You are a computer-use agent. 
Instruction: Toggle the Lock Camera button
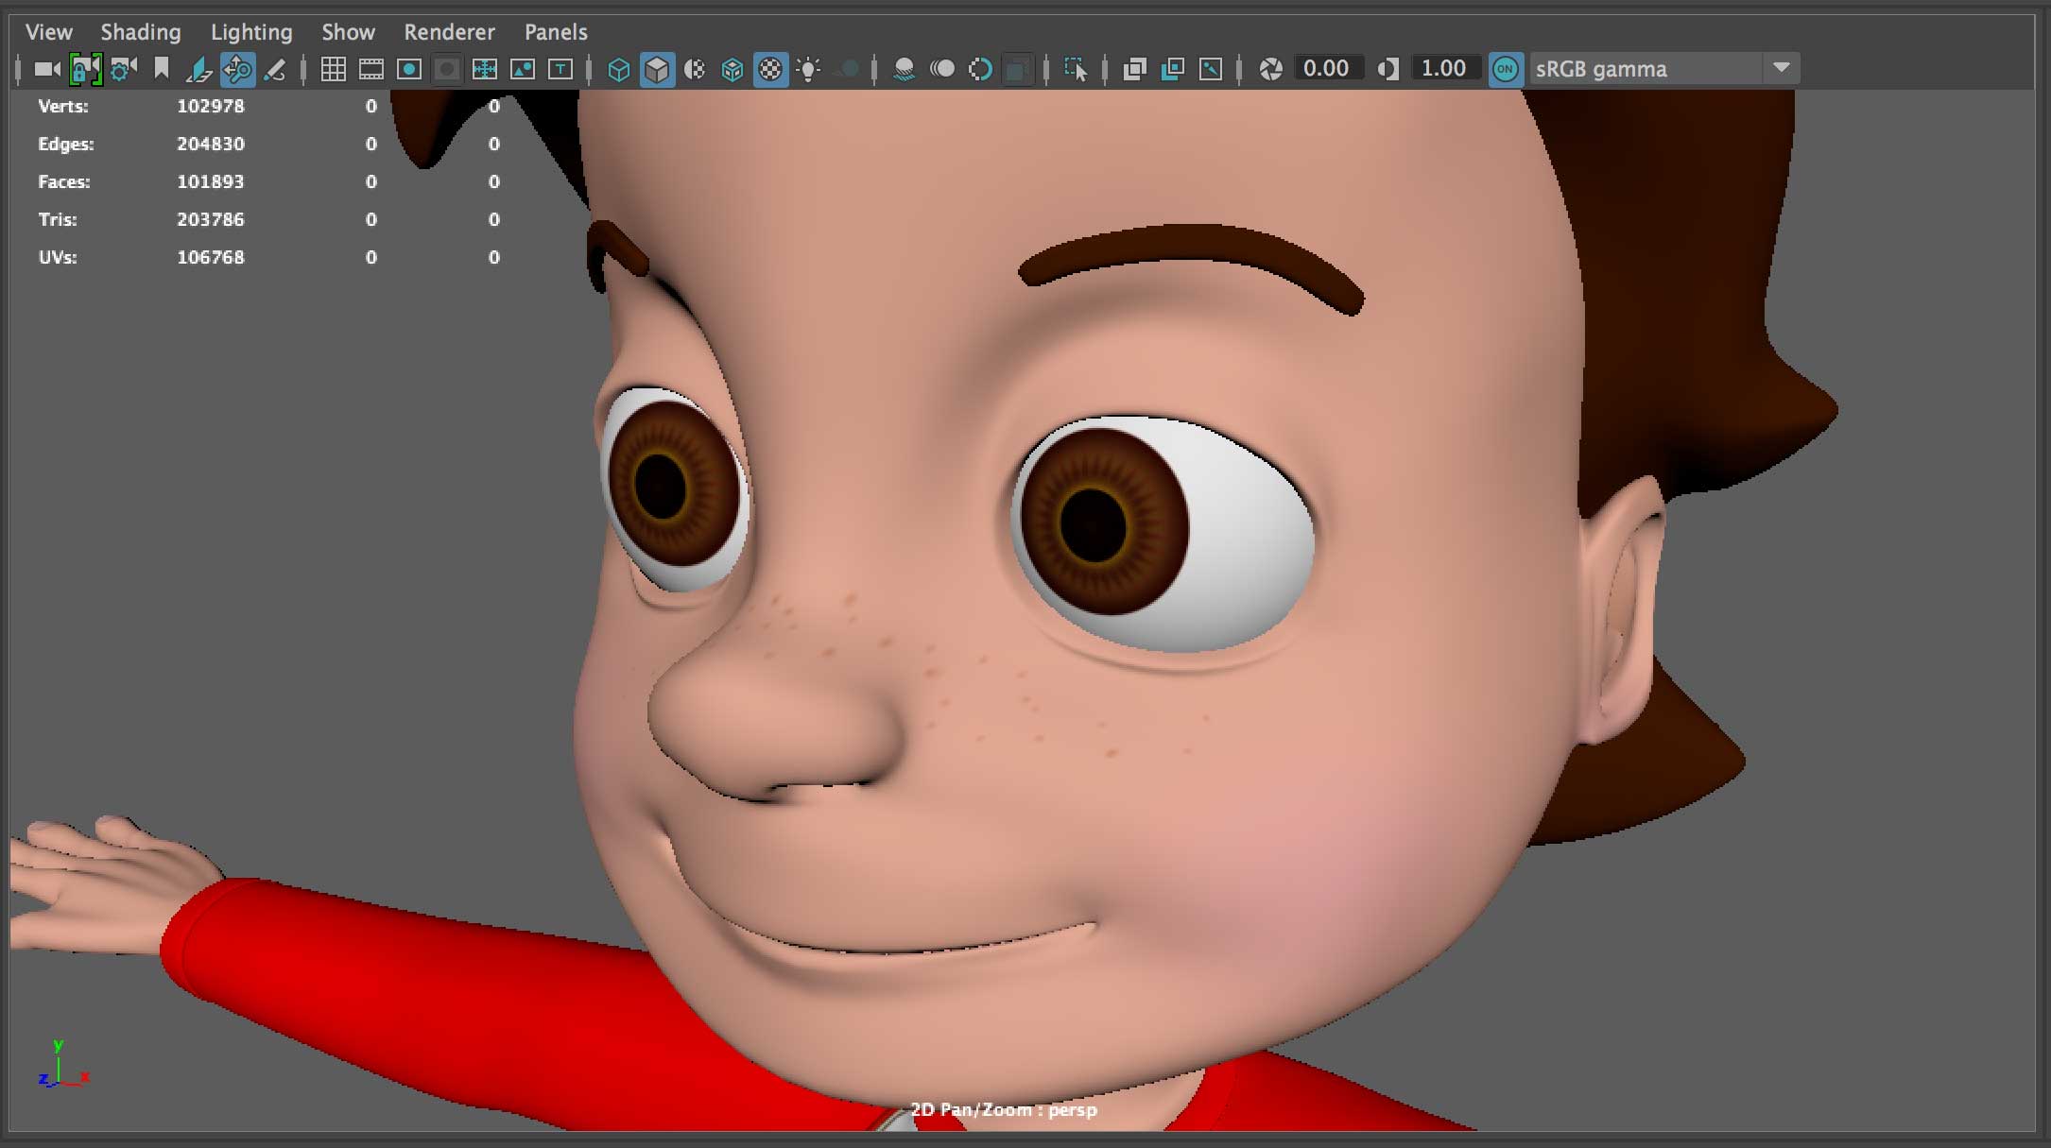click(x=85, y=69)
